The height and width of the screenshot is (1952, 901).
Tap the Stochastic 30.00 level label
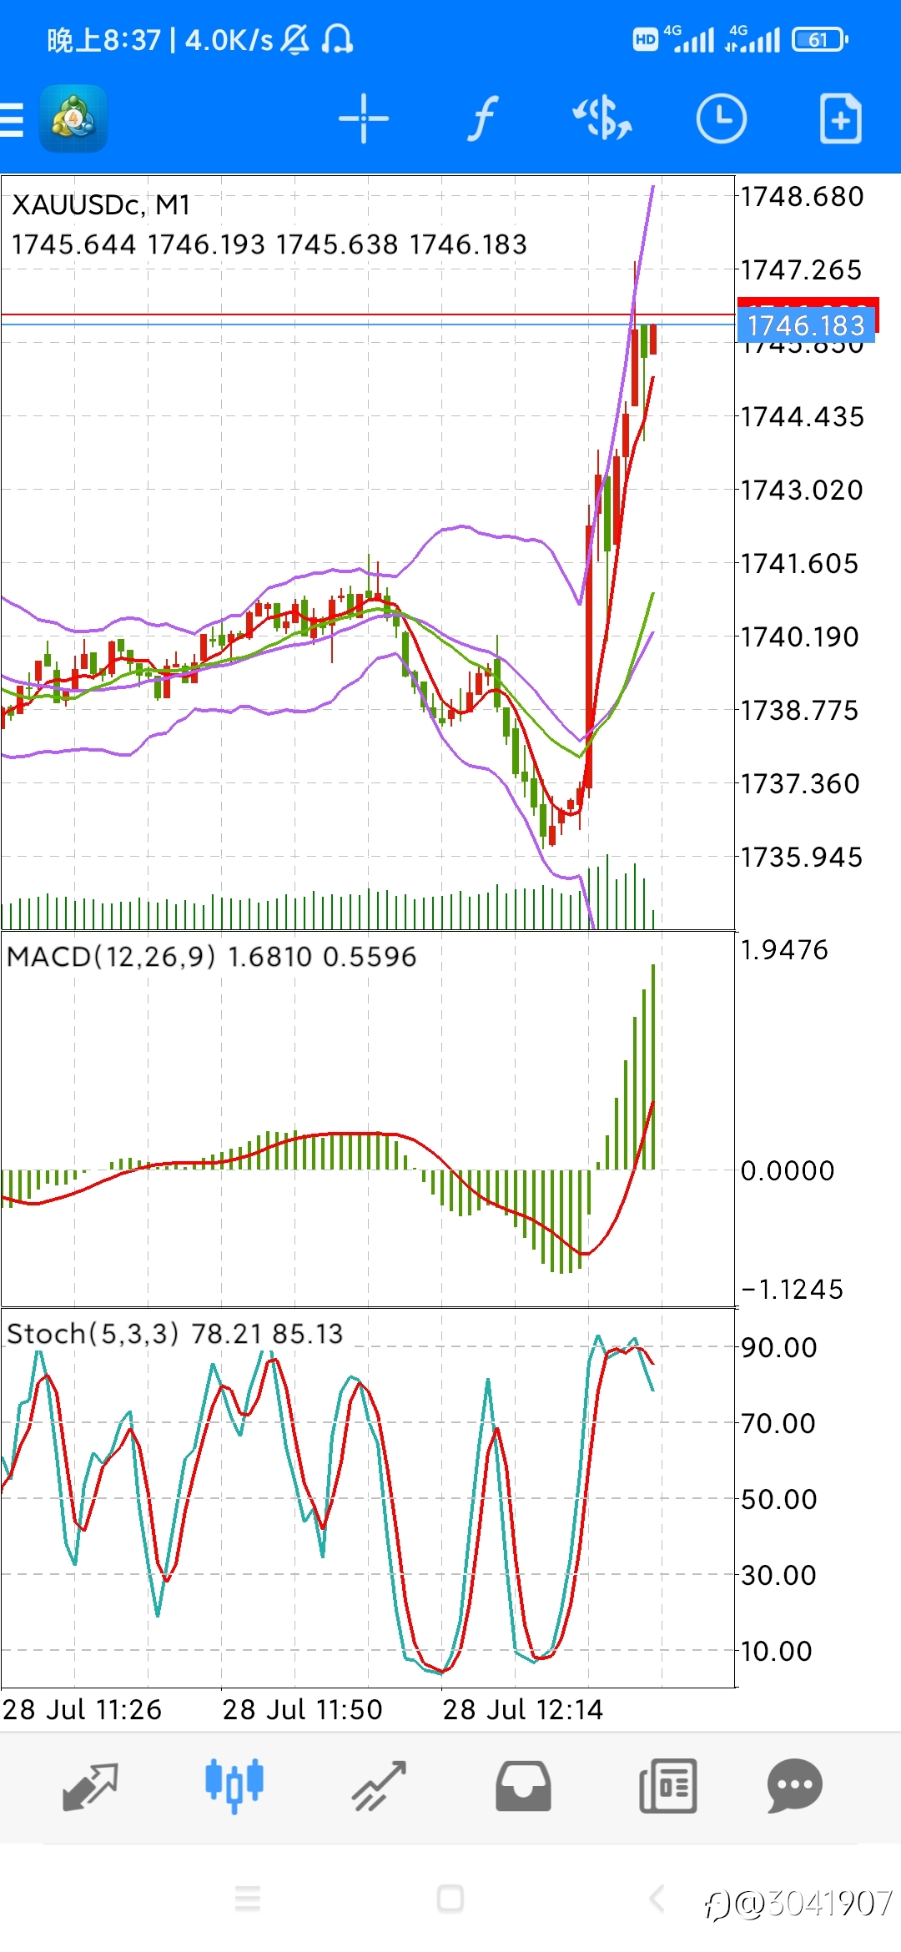click(778, 1575)
